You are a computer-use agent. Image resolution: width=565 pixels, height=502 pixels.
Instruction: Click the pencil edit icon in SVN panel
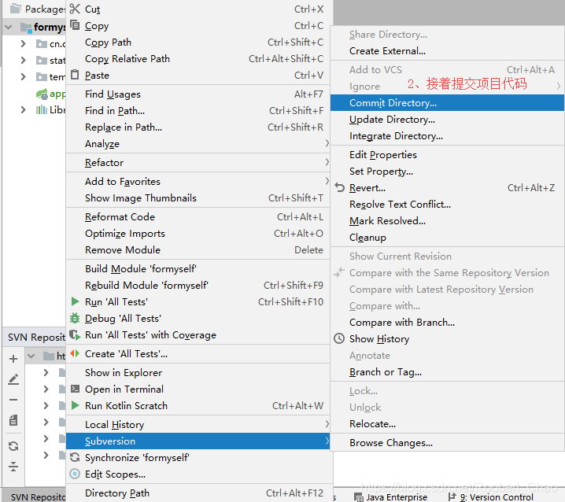(x=13, y=379)
